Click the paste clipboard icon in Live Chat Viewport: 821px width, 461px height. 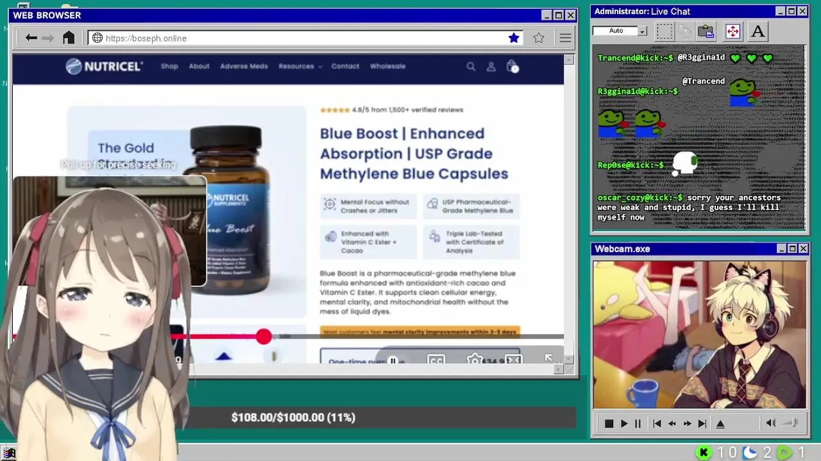(706, 31)
